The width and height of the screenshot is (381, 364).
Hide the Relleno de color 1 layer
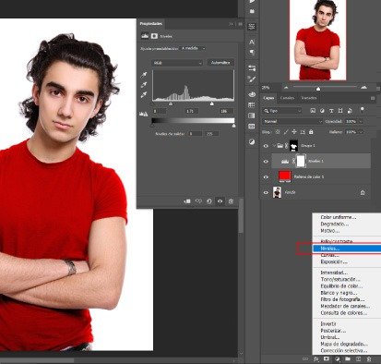[x=266, y=176]
